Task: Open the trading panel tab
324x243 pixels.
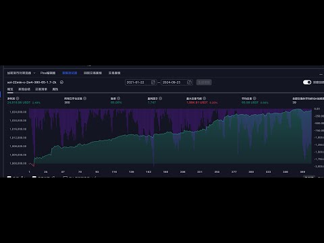Action: (114, 73)
